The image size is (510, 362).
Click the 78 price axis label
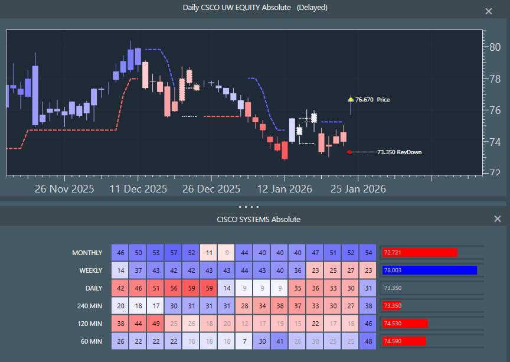[495, 79]
